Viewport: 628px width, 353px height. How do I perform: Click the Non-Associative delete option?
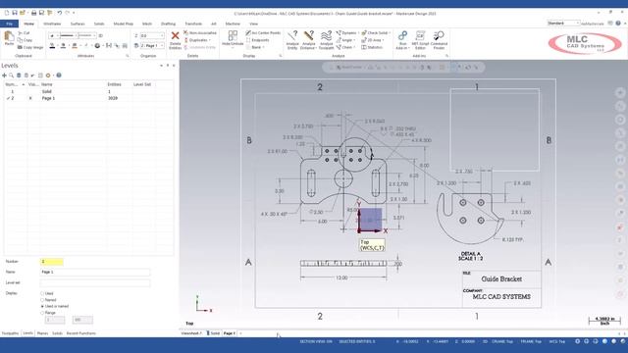point(200,32)
